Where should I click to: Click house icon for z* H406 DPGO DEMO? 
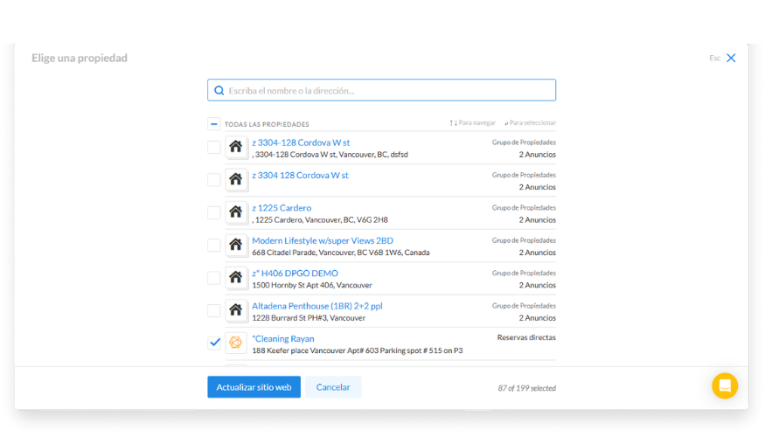coord(235,278)
